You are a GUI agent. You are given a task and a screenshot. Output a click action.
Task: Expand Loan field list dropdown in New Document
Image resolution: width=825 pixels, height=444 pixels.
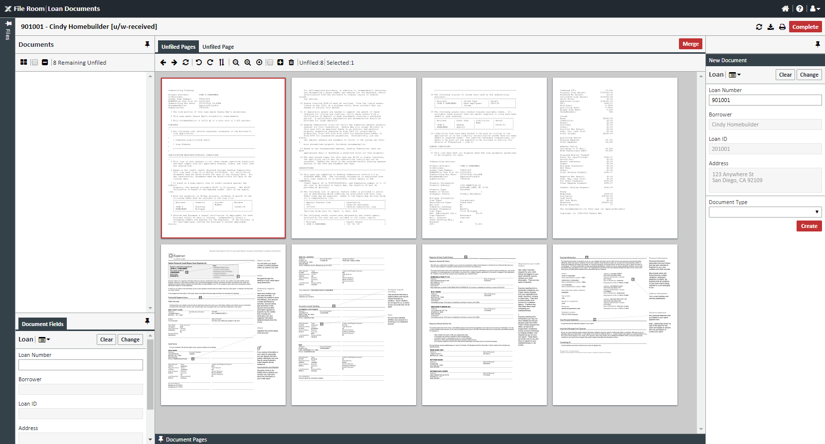point(735,75)
